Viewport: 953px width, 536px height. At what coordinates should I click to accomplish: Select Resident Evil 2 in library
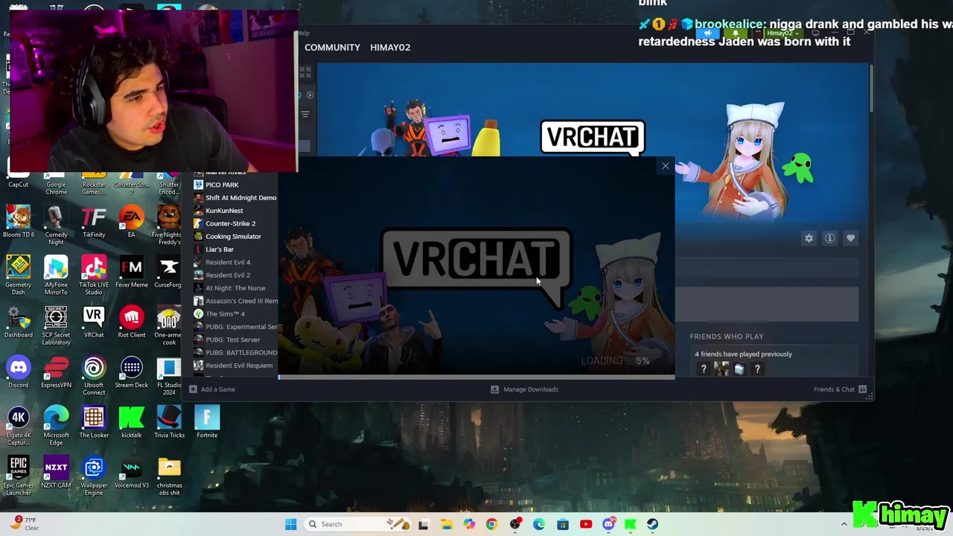click(x=222, y=275)
